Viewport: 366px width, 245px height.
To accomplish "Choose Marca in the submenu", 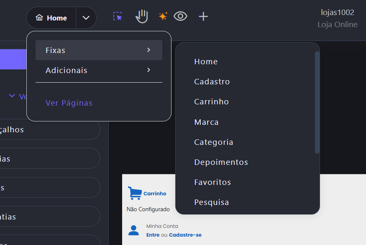I will coord(206,122).
